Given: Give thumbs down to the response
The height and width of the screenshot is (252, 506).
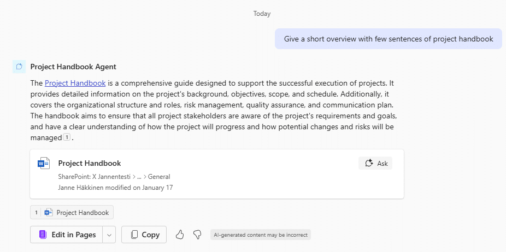Looking at the screenshot, I should click(x=197, y=235).
